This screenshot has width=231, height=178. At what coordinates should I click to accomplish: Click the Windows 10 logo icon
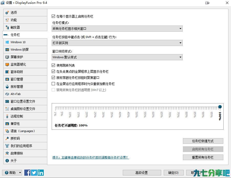tap(7, 42)
